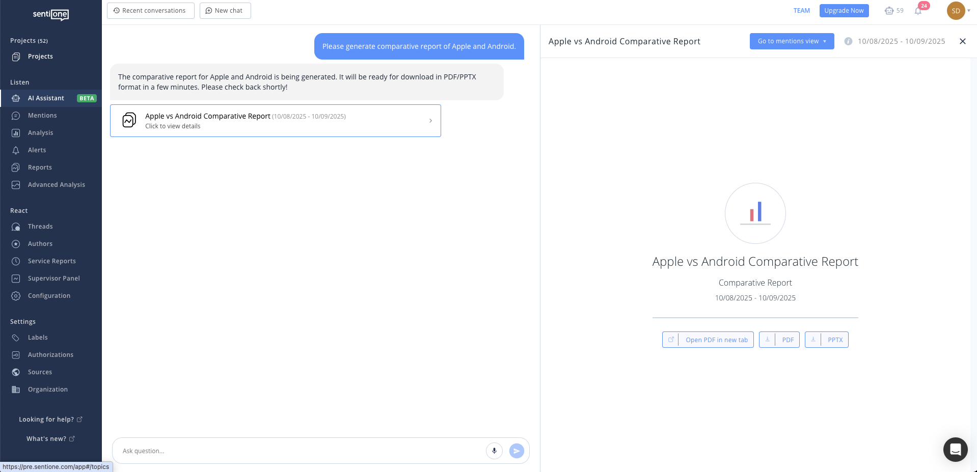Open the chat support widget bubble
This screenshot has height=472, width=977.
(x=955, y=450)
